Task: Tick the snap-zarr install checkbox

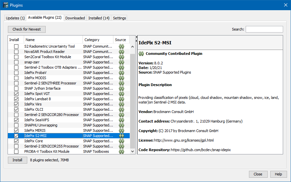Action: pyautogui.click(x=16, y=62)
